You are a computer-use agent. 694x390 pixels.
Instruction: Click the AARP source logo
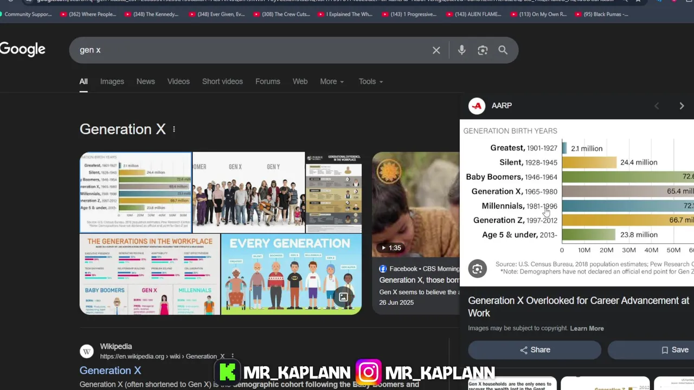coord(477,106)
